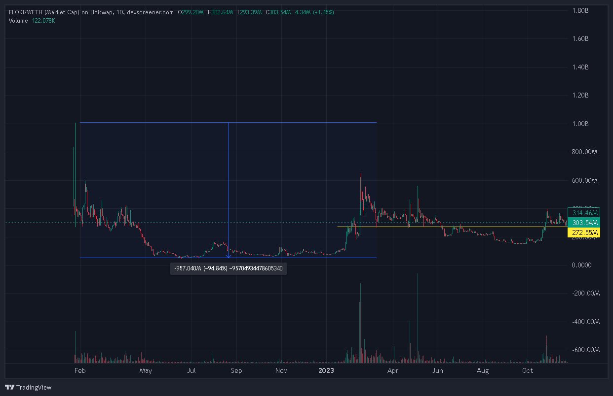Select the yellow horizontal line on chart
Screen dimensions: 613x396
click(452, 227)
